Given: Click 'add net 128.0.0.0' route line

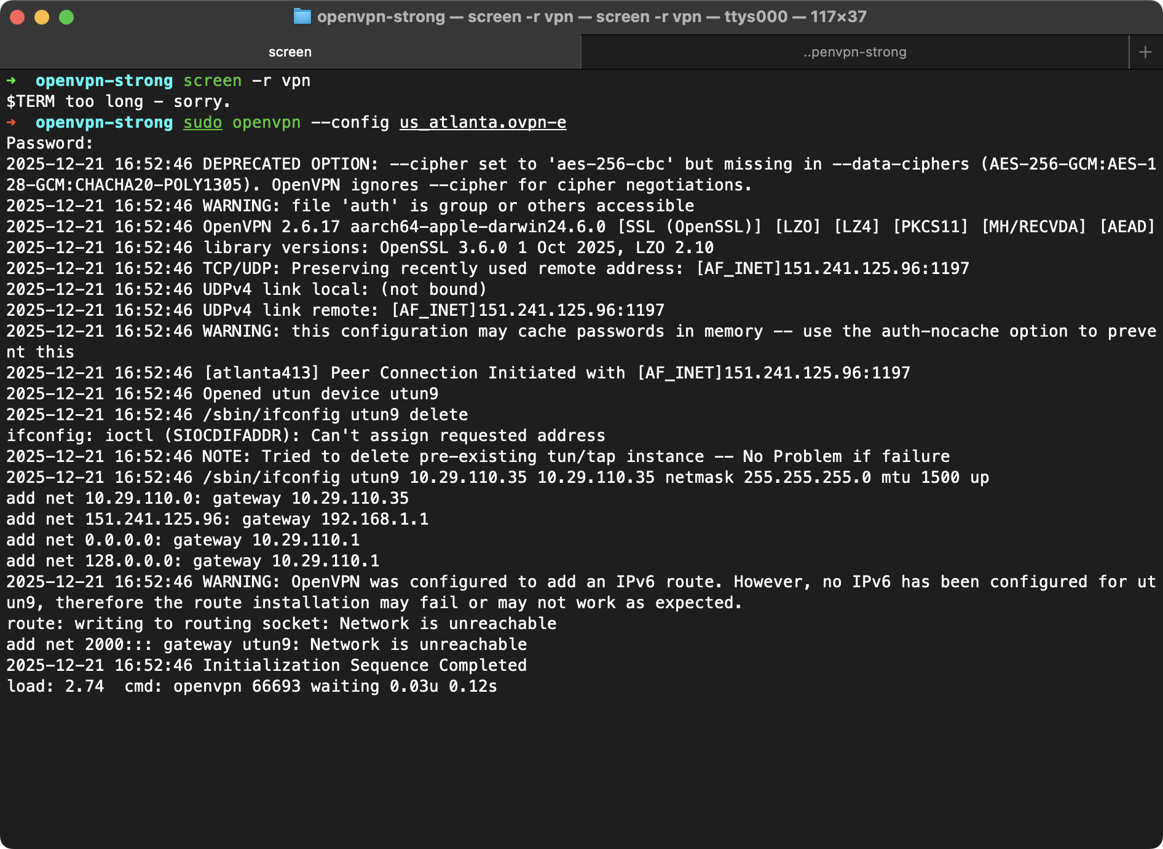Looking at the screenshot, I should coord(192,561).
